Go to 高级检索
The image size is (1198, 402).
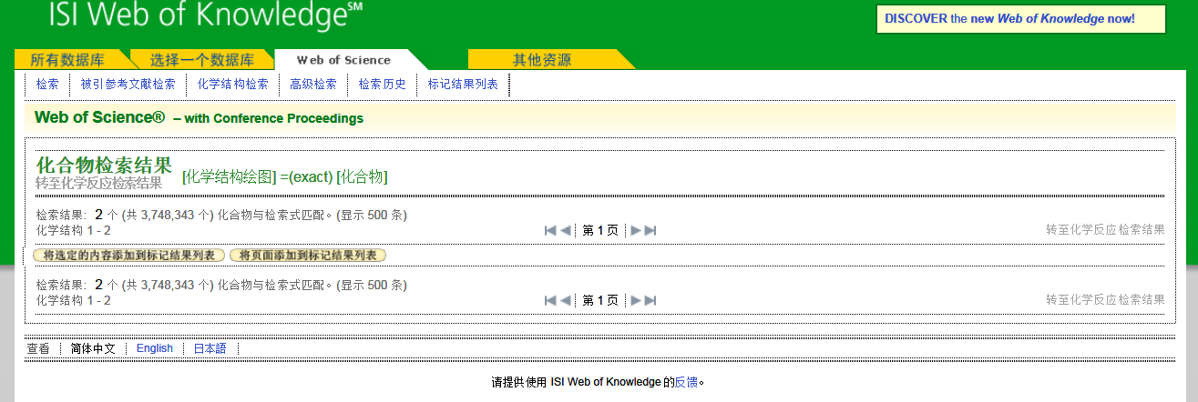point(313,84)
